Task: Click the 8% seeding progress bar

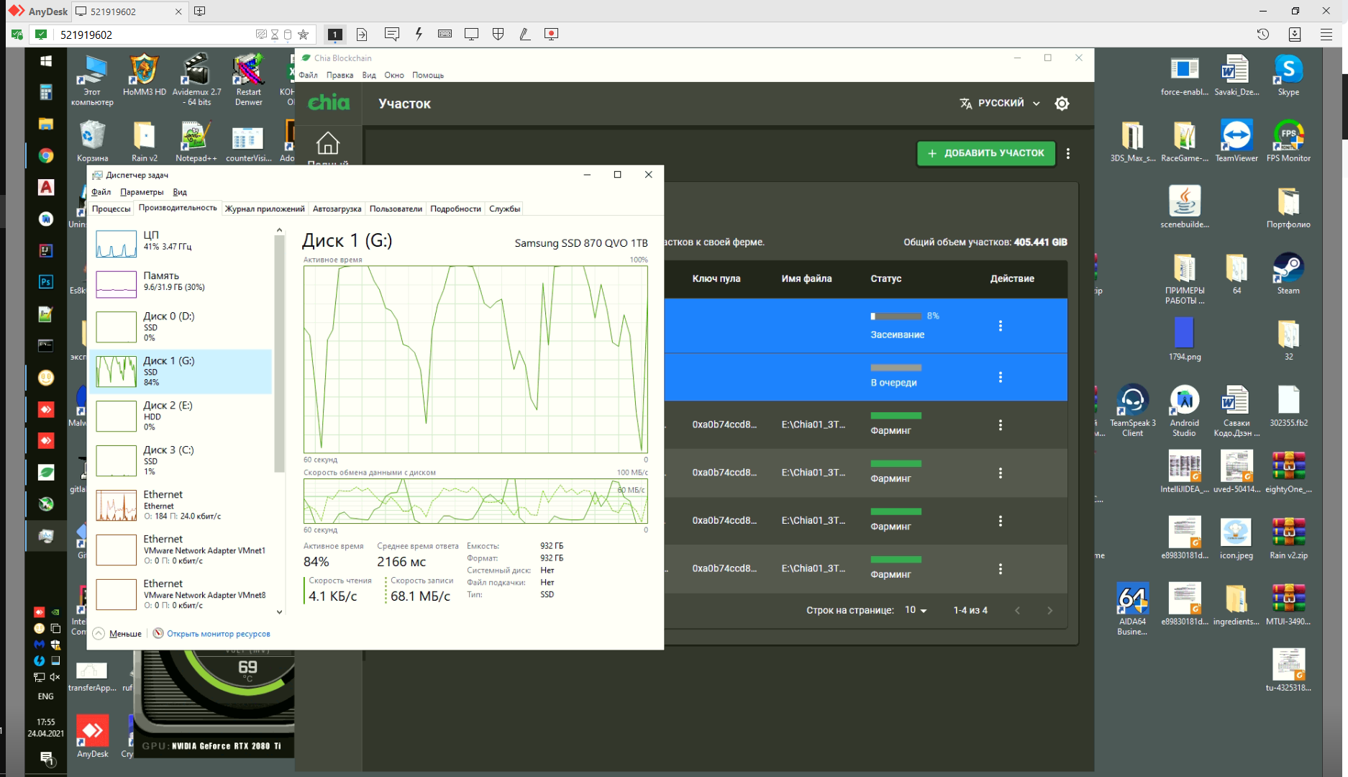Action: click(896, 316)
